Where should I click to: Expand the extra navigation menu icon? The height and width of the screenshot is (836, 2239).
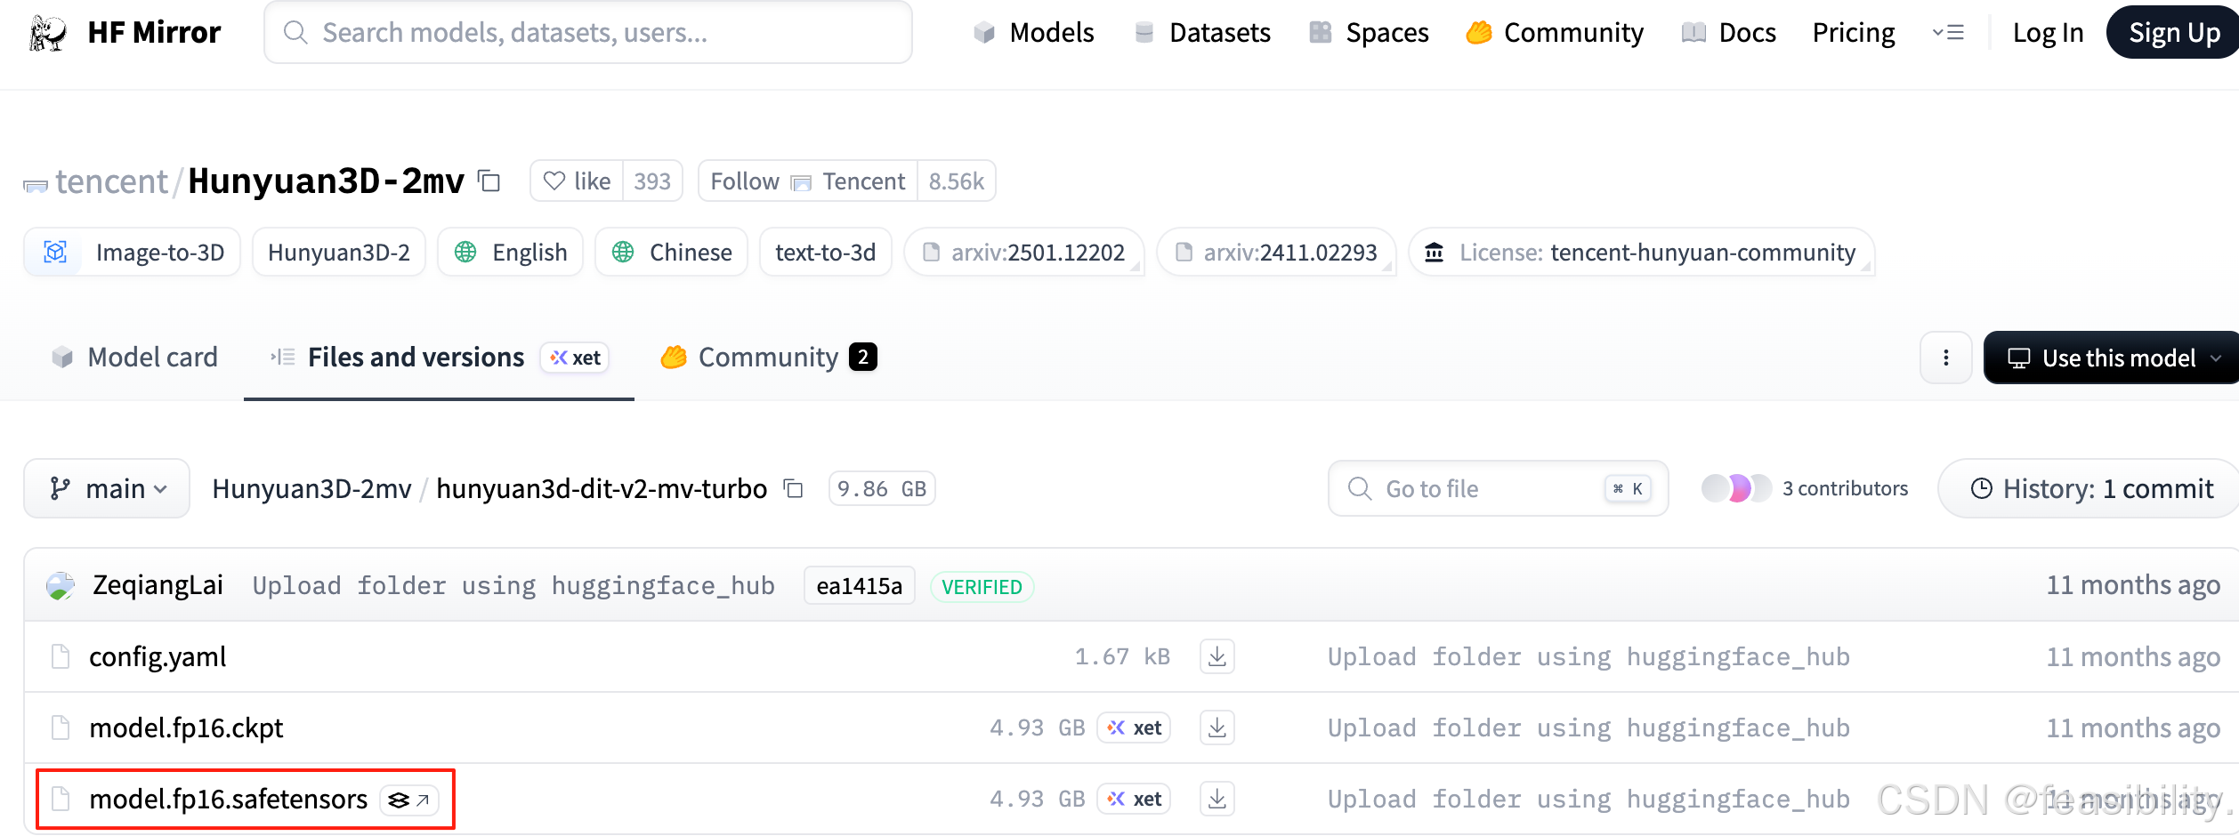[1948, 33]
